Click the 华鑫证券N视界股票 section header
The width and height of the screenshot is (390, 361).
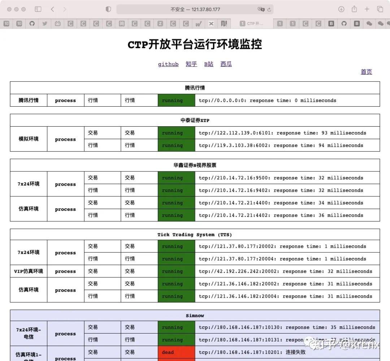pyautogui.click(x=195, y=165)
